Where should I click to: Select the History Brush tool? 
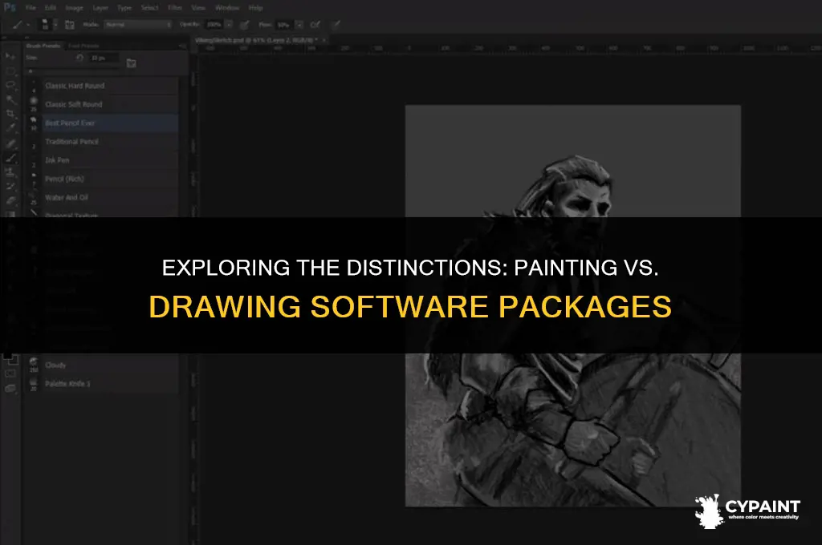pos(10,186)
